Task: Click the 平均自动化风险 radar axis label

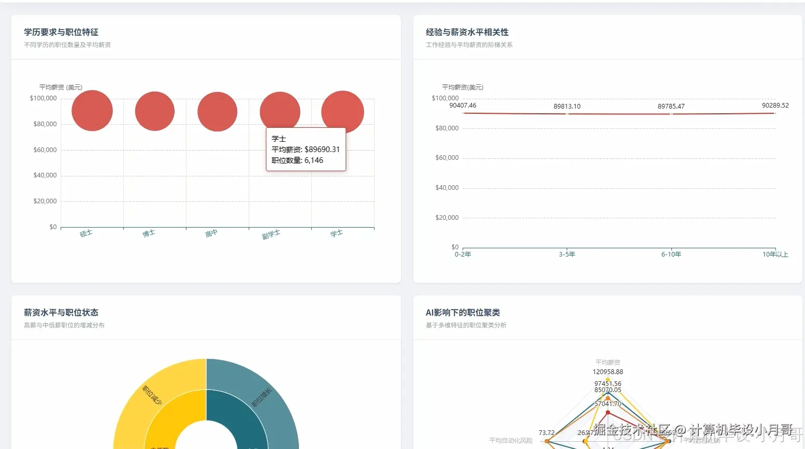Action: [x=511, y=441]
